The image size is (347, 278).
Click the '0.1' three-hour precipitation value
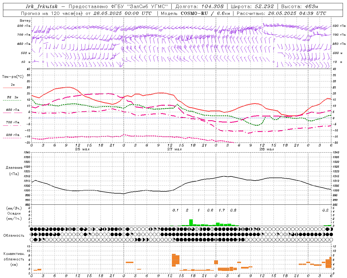[176, 210]
